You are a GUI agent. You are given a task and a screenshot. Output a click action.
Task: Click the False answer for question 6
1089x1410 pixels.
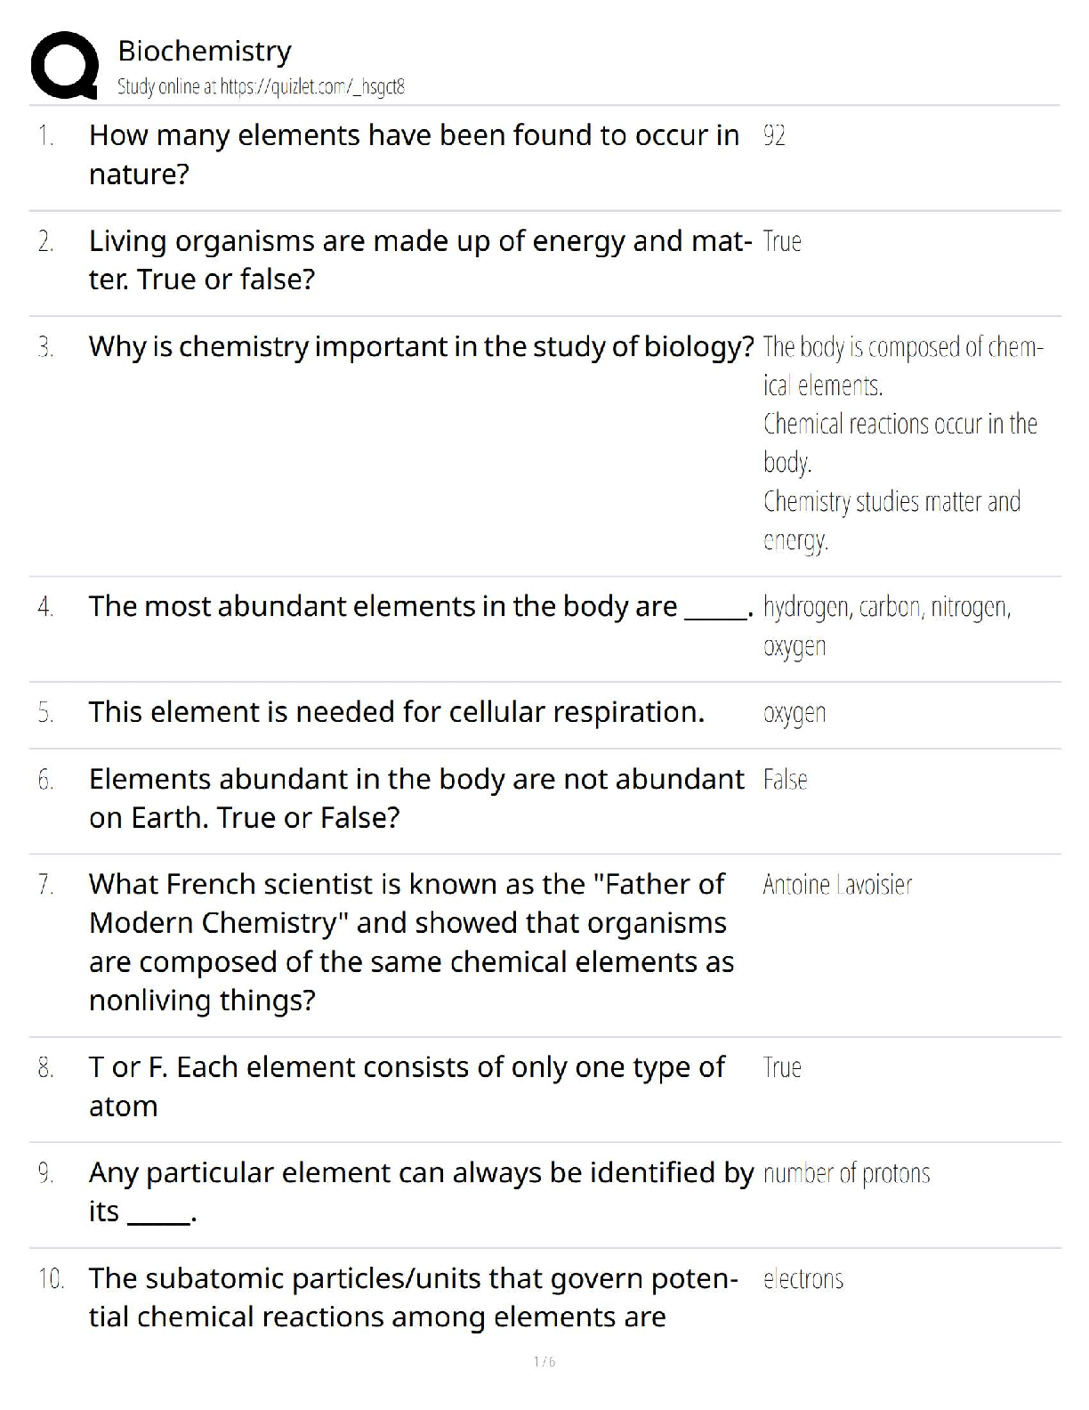pyautogui.click(x=785, y=780)
